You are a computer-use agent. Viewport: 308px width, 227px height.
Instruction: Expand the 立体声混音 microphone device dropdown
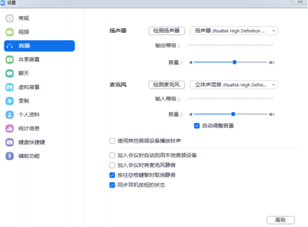pos(234,85)
